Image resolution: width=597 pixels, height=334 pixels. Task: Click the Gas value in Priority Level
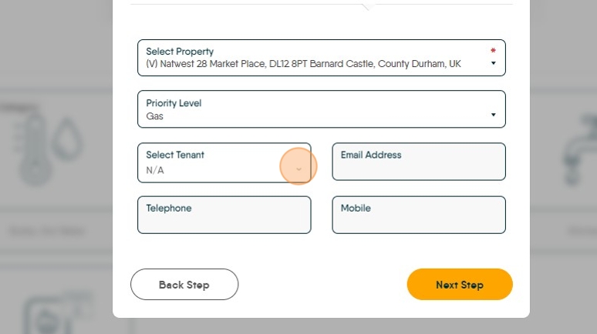coord(154,116)
